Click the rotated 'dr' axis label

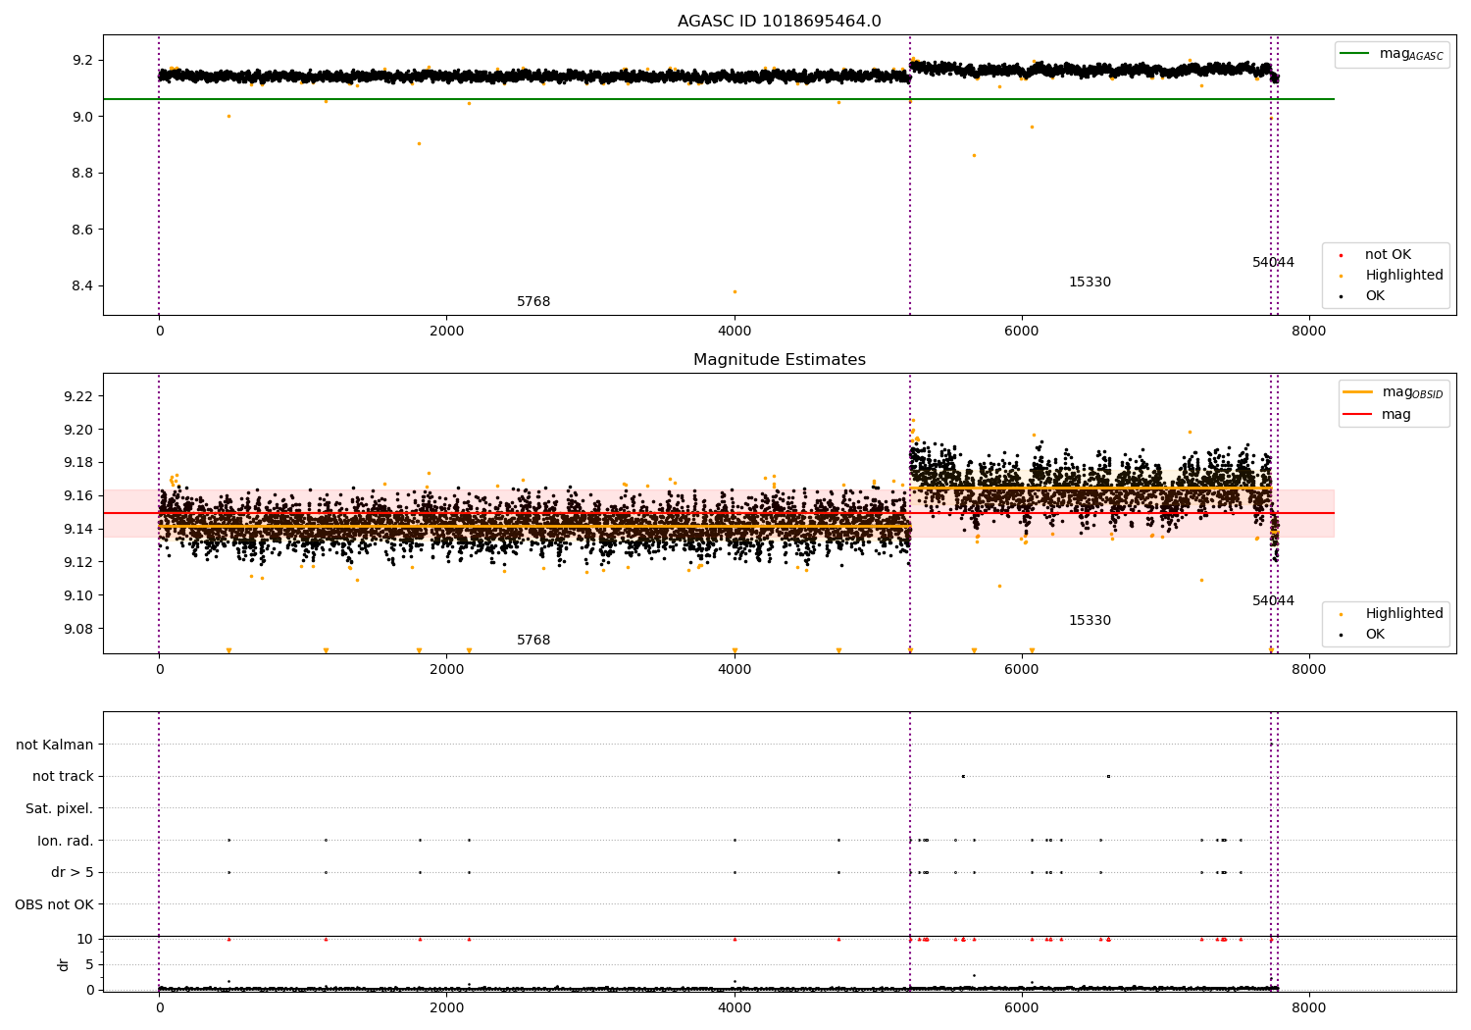tap(64, 965)
